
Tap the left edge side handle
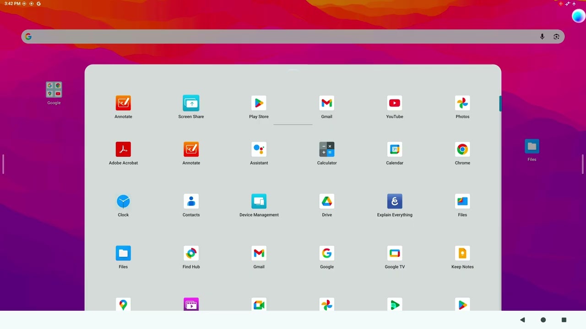[x=3, y=164]
